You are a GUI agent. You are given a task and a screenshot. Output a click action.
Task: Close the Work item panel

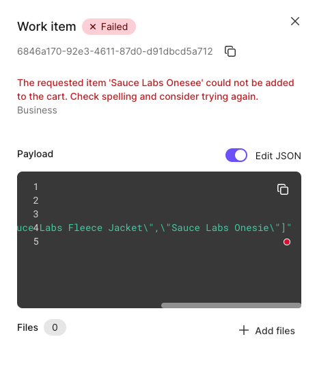coord(295,21)
